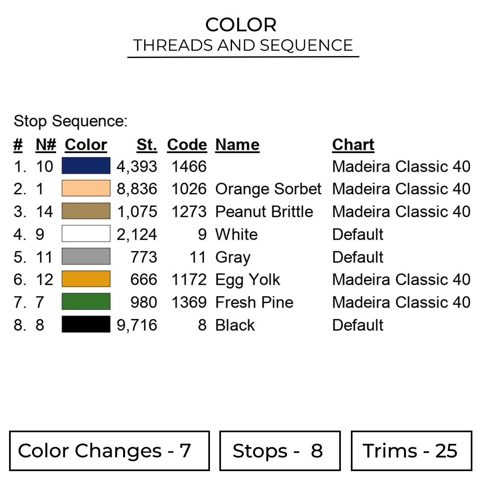
Task: Click code 1369 in Fresh Pine row
Action: 189,302
